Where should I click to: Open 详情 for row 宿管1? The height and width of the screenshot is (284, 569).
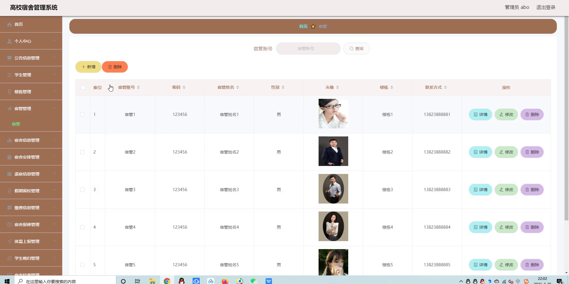click(x=480, y=114)
